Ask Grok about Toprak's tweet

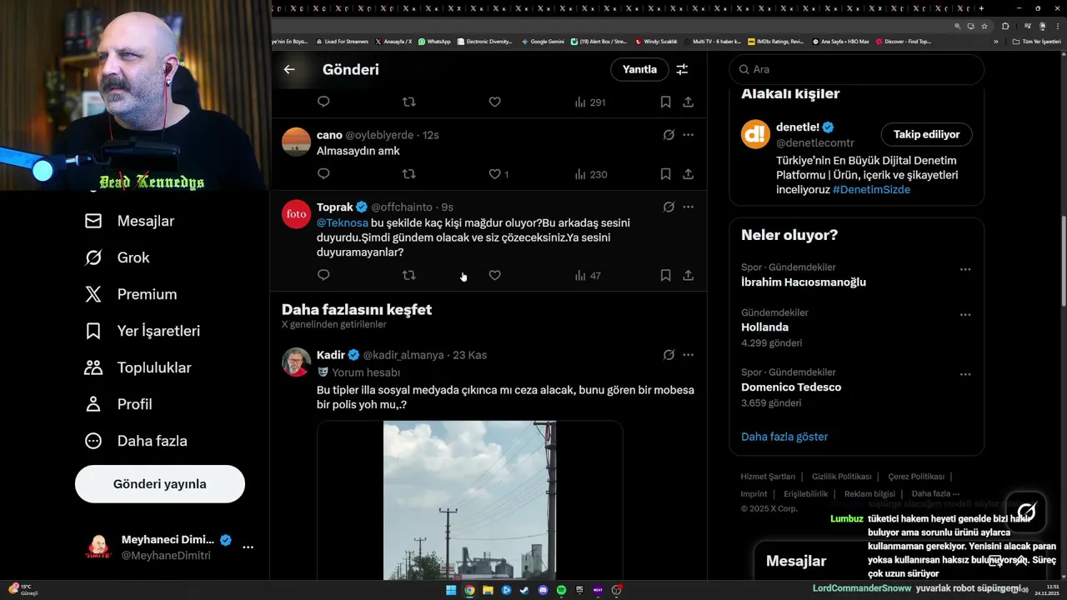pyautogui.click(x=669, y=207)
